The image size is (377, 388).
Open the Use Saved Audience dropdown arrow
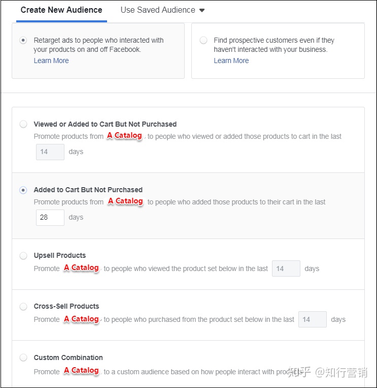[202, 10]
